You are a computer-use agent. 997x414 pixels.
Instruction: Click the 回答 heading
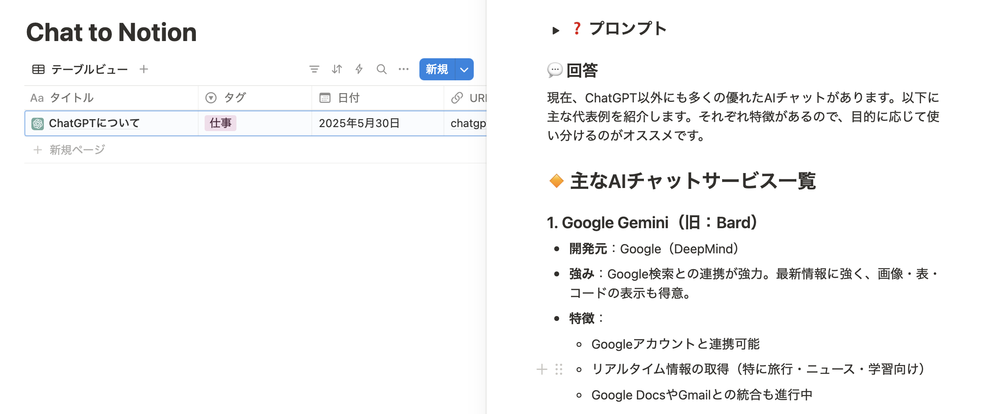tap(582, 70)
